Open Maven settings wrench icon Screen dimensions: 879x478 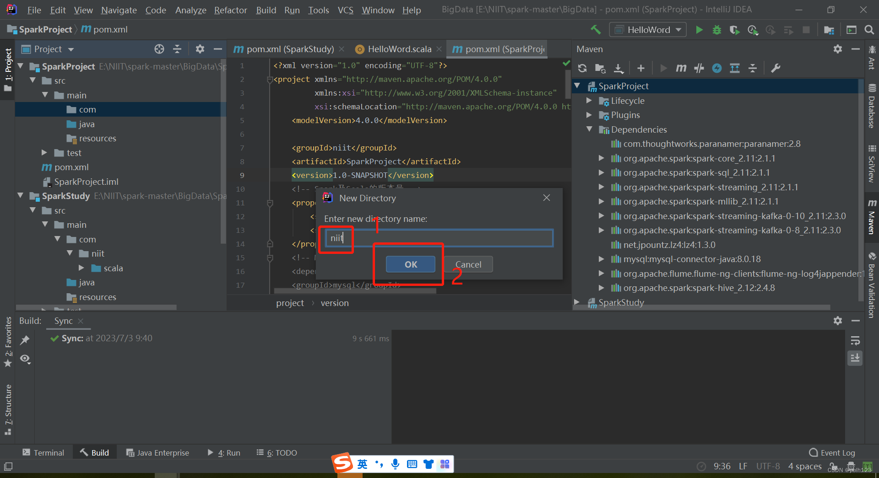(776, 68)
